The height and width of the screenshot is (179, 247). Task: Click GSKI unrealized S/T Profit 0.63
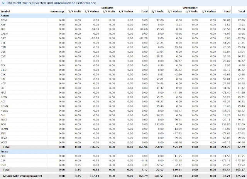(161, 74)
